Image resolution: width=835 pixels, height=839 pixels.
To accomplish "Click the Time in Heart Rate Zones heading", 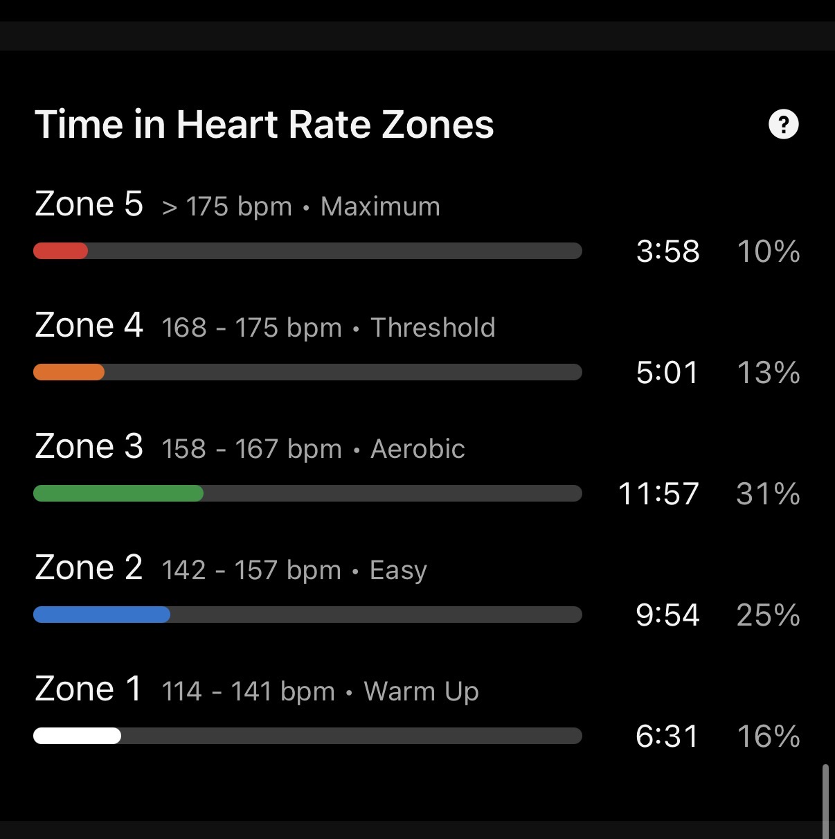I will 264,125.
